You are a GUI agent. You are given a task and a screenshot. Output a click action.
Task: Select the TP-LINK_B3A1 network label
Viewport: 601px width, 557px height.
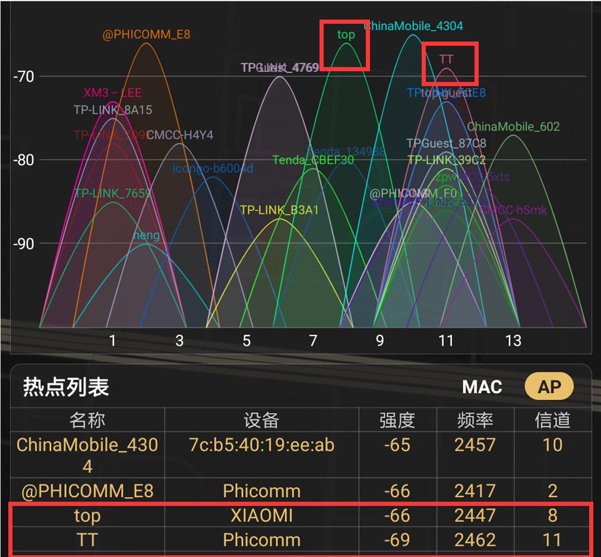coord(280,209)
